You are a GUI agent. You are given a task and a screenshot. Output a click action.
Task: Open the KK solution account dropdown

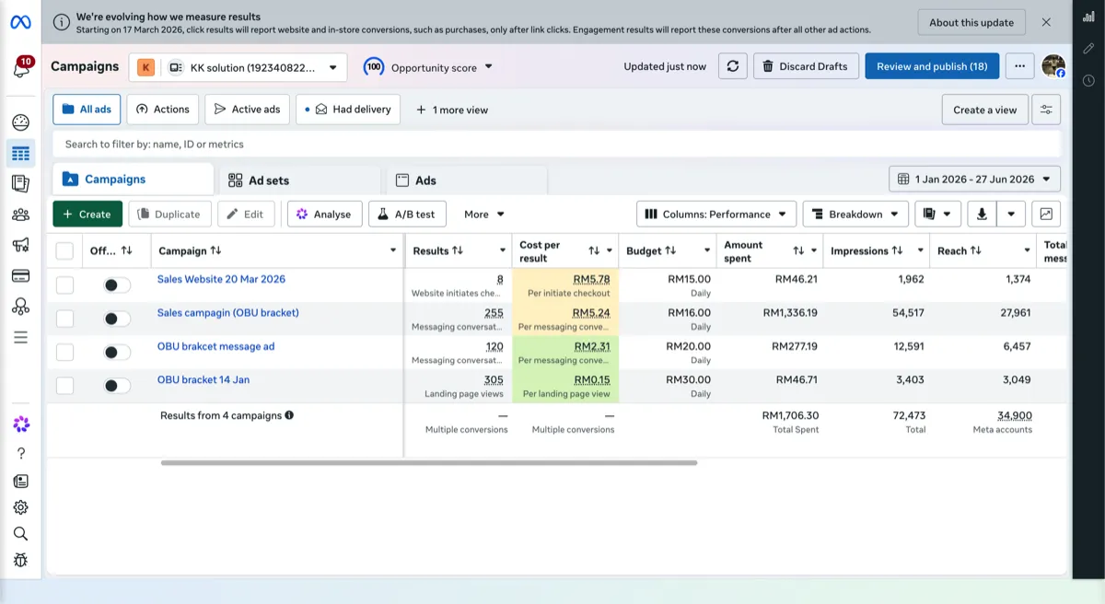click(x=238, y=67)
